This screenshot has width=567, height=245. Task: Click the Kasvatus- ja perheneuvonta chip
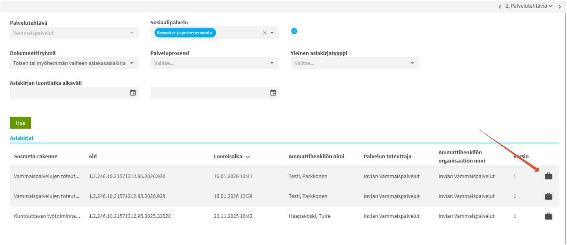(184, 33)
